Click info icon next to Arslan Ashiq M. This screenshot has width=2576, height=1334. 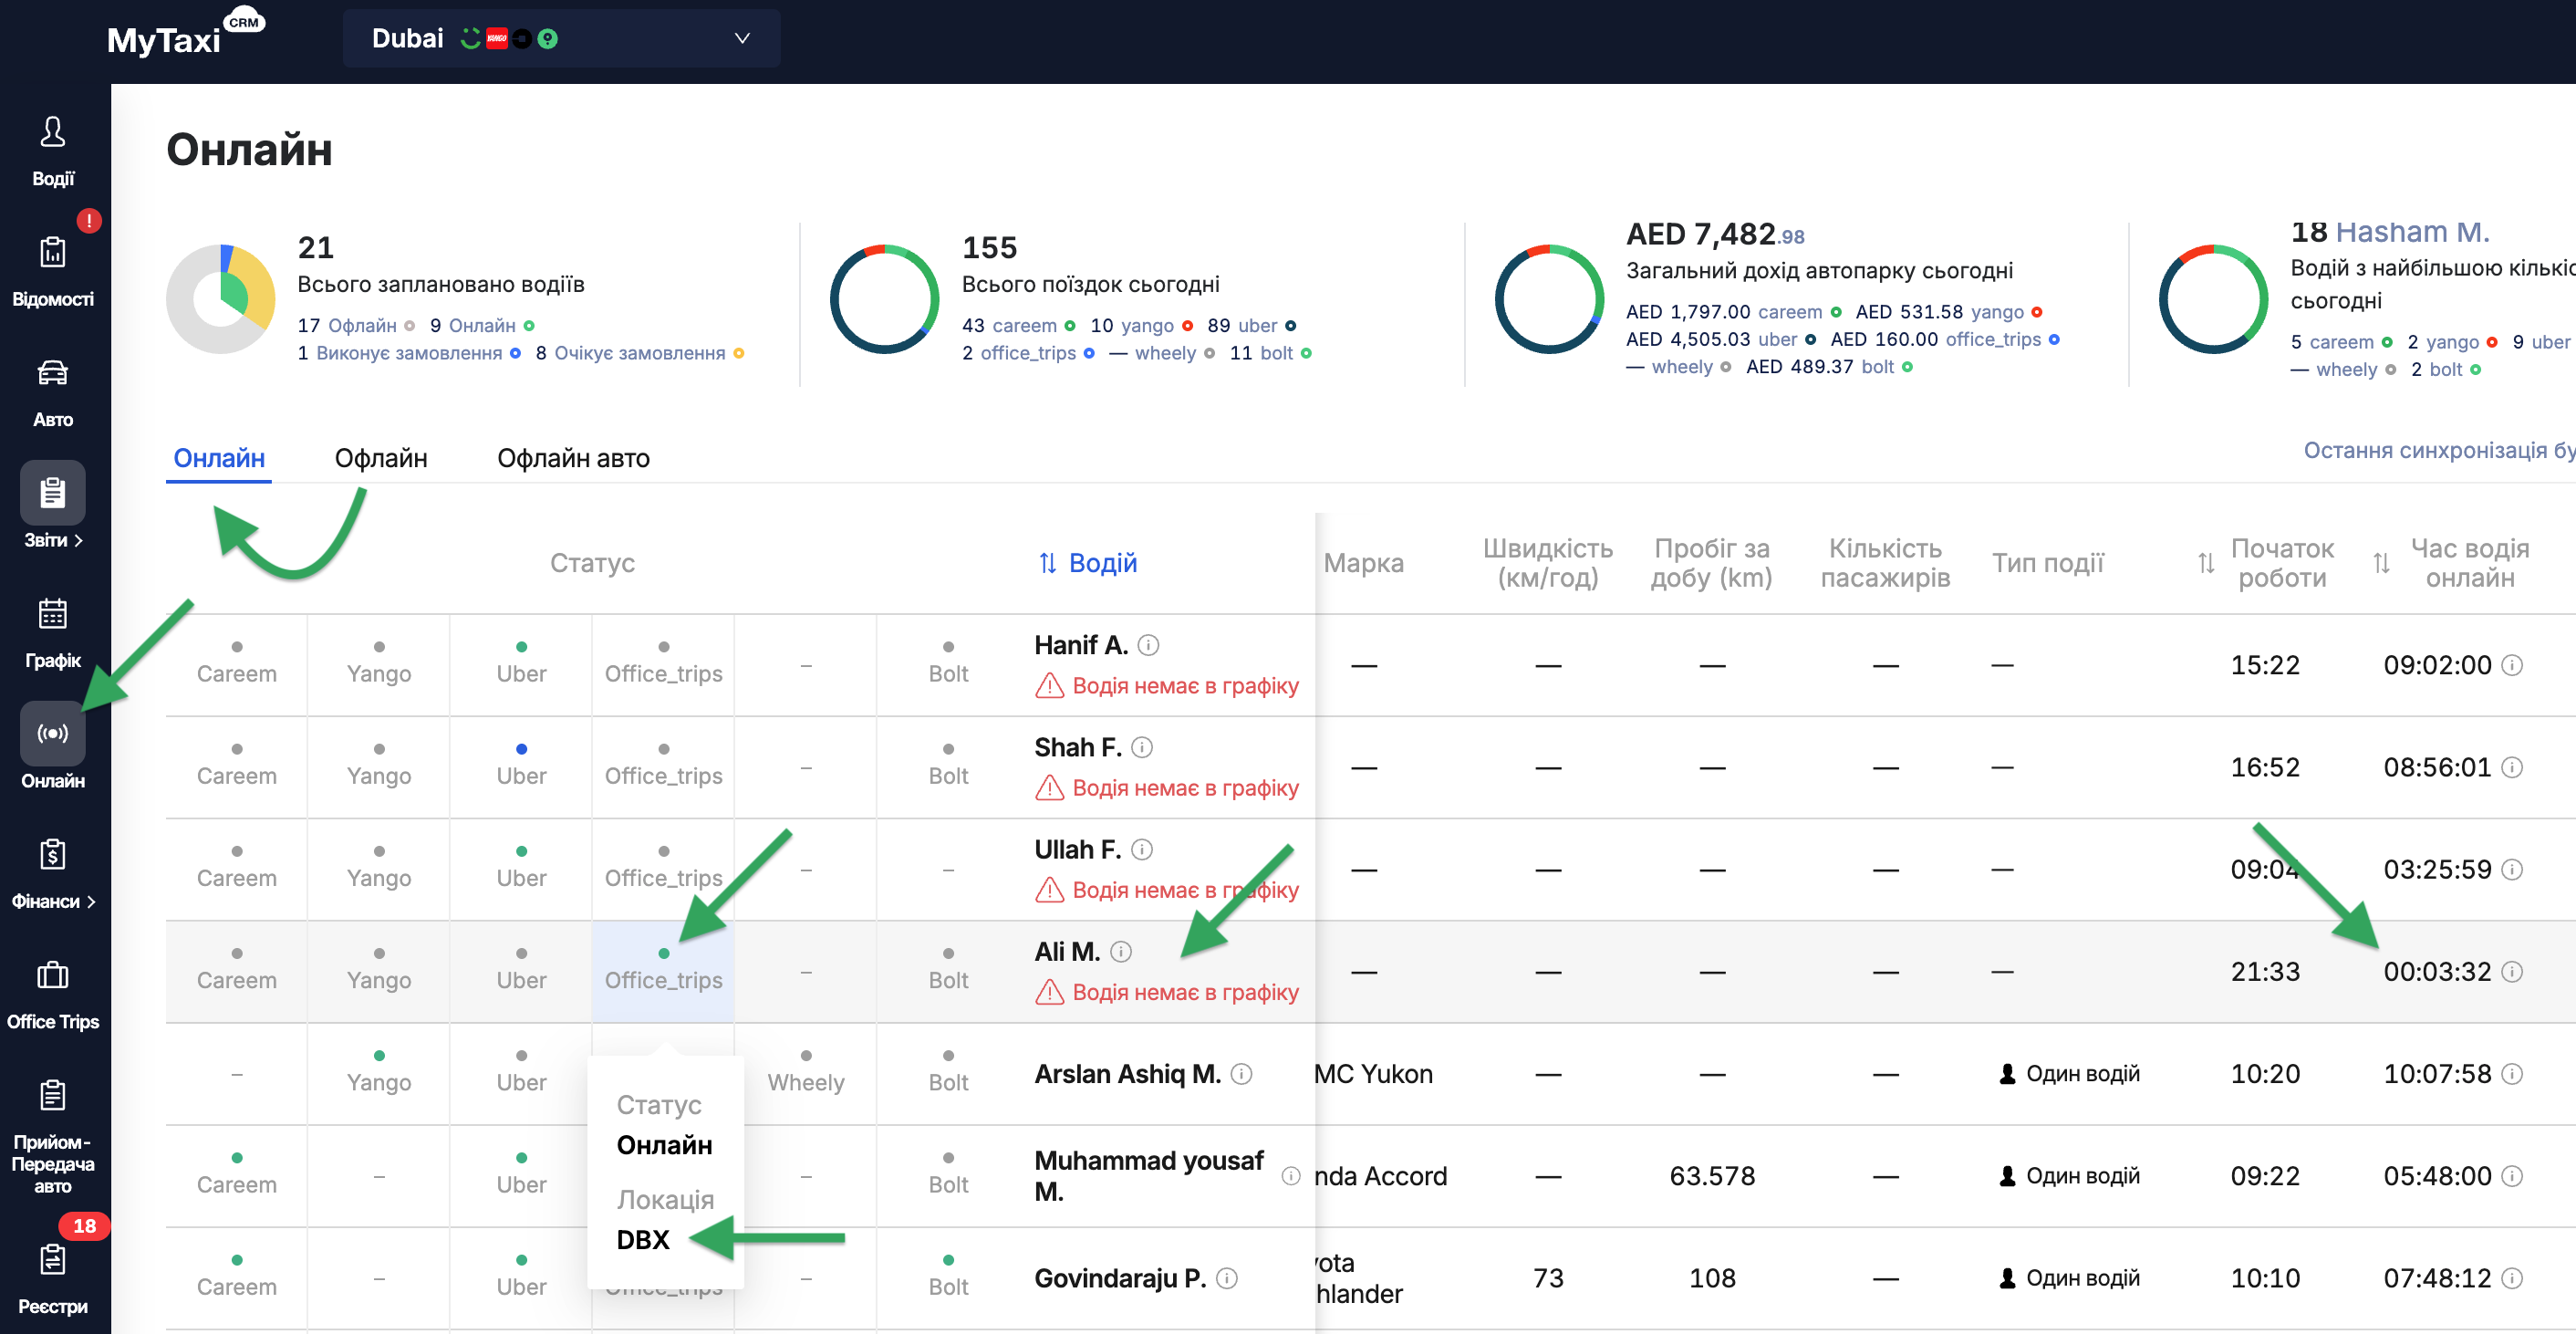click(1241, 1073)
